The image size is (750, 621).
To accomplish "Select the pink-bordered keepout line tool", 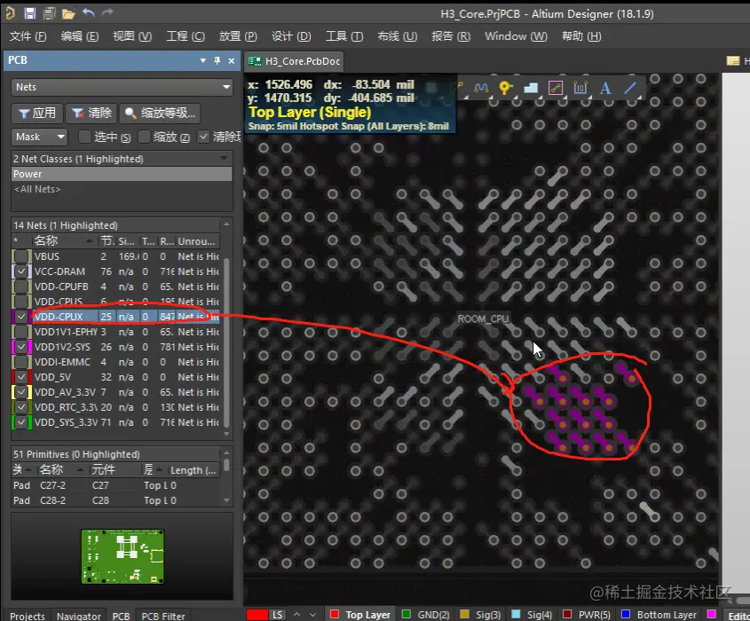I will pos(556,88).
